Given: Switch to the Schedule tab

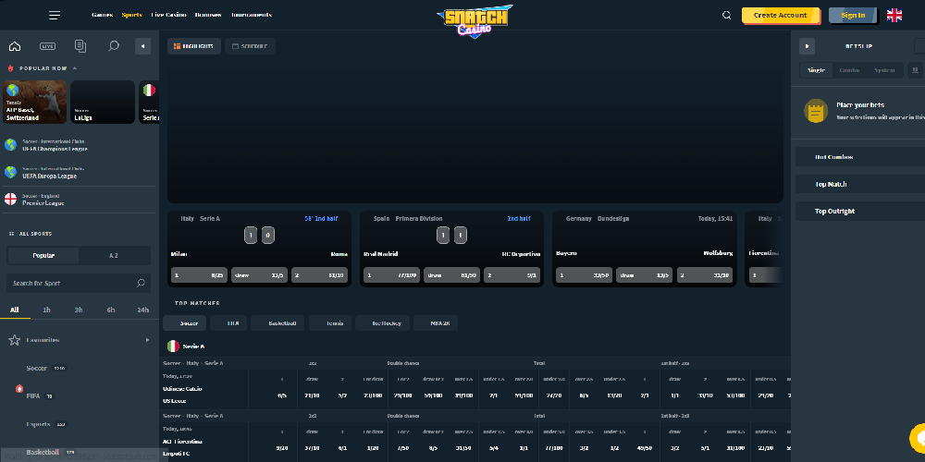Looking at the screenshot, I should 251,46.
